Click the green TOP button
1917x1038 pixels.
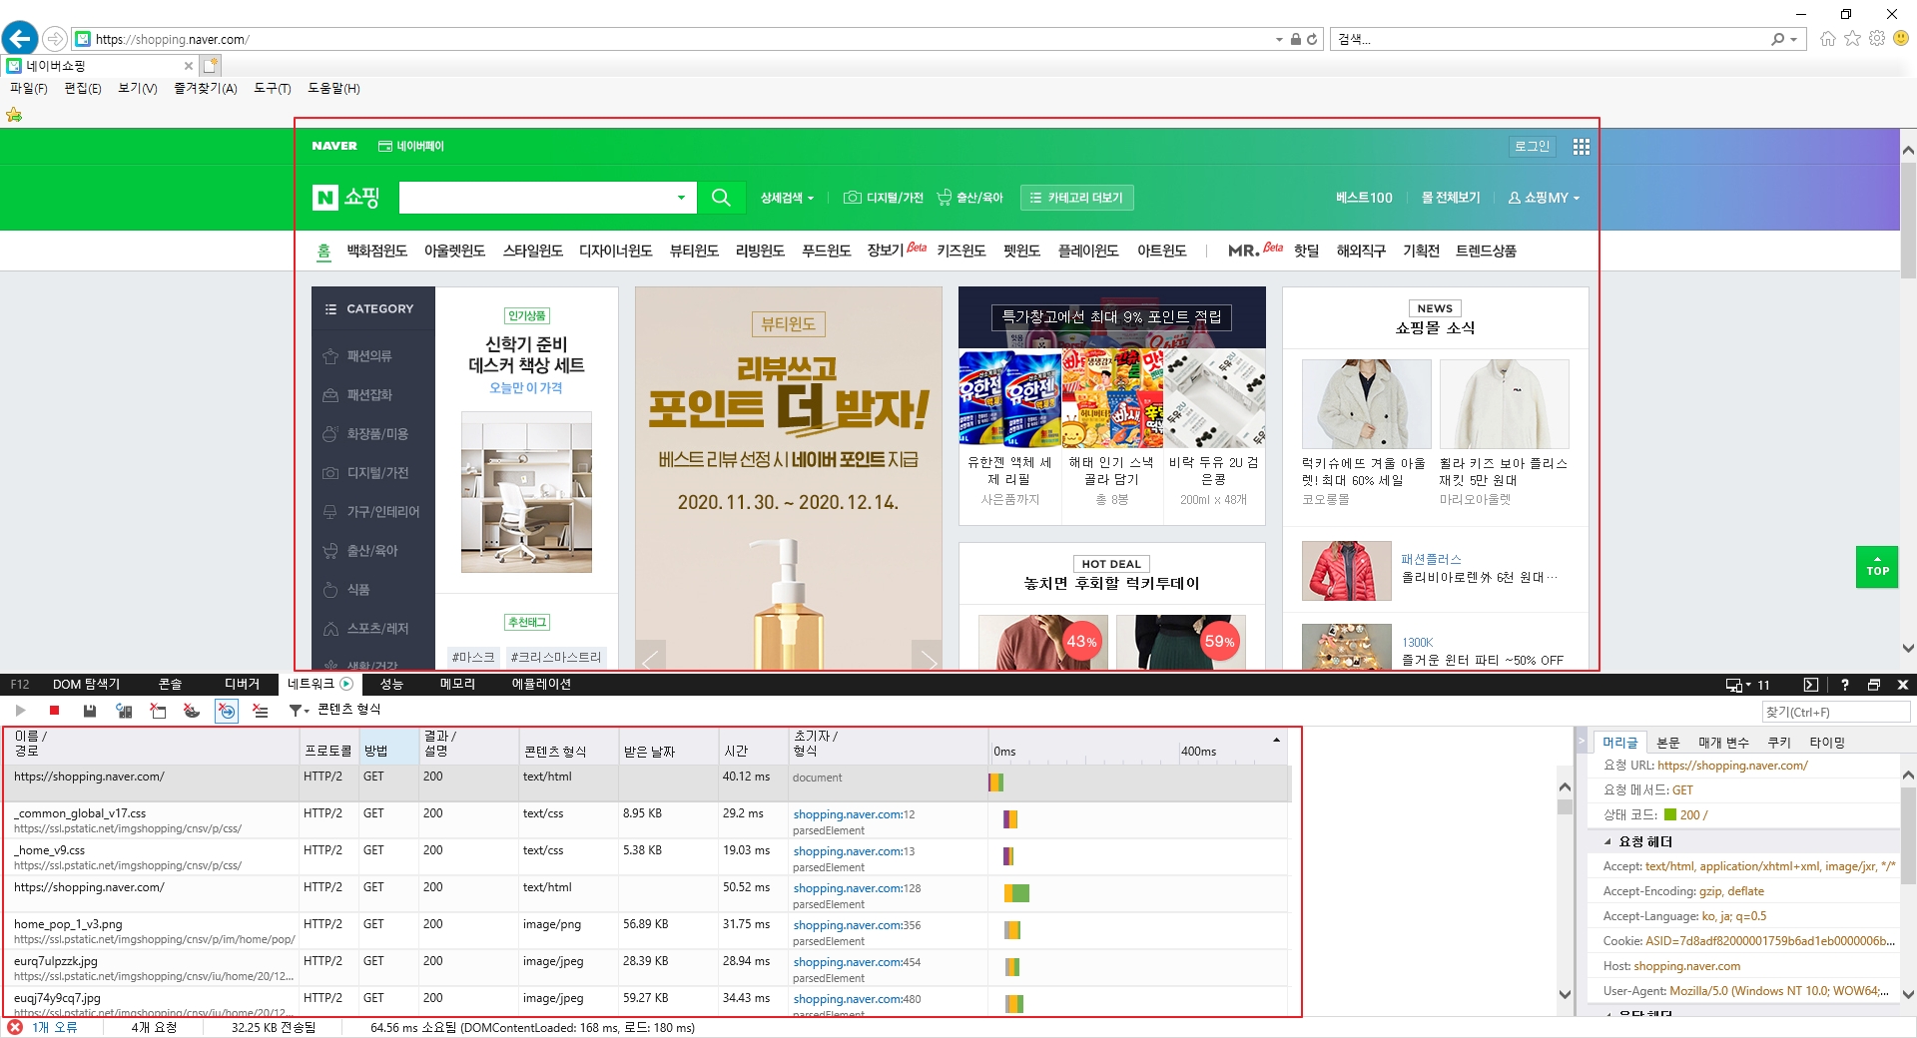tap(1877, 567)
